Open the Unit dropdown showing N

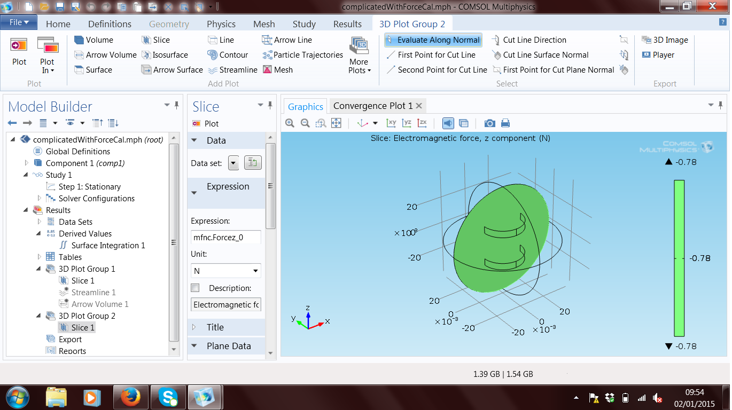pyautogui.click(x=226, y=271)
